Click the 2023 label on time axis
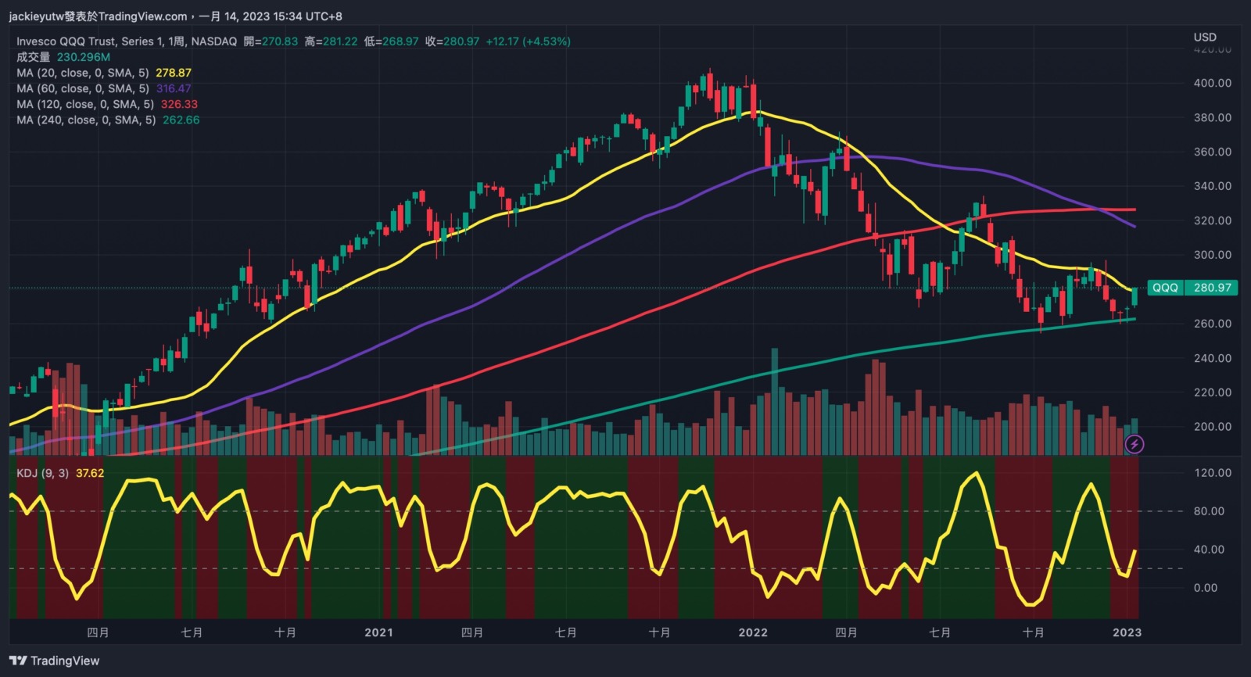 click(1127, 632)
